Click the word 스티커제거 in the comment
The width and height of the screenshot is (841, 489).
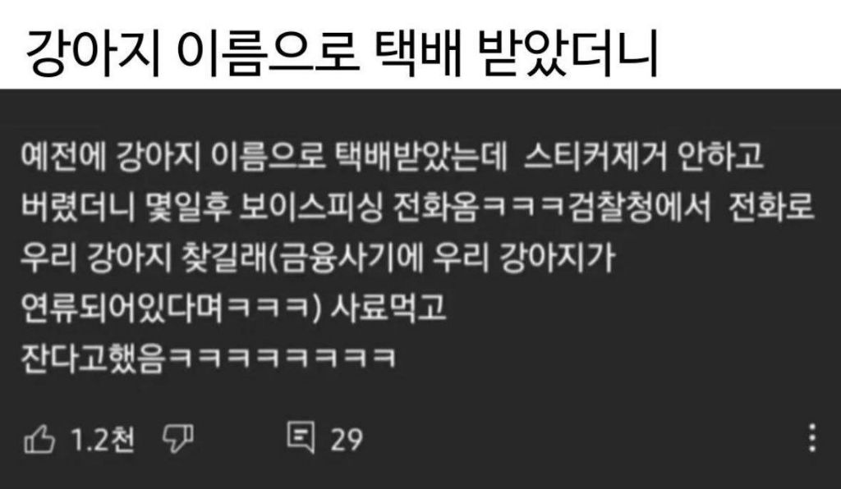coord(595,157)
